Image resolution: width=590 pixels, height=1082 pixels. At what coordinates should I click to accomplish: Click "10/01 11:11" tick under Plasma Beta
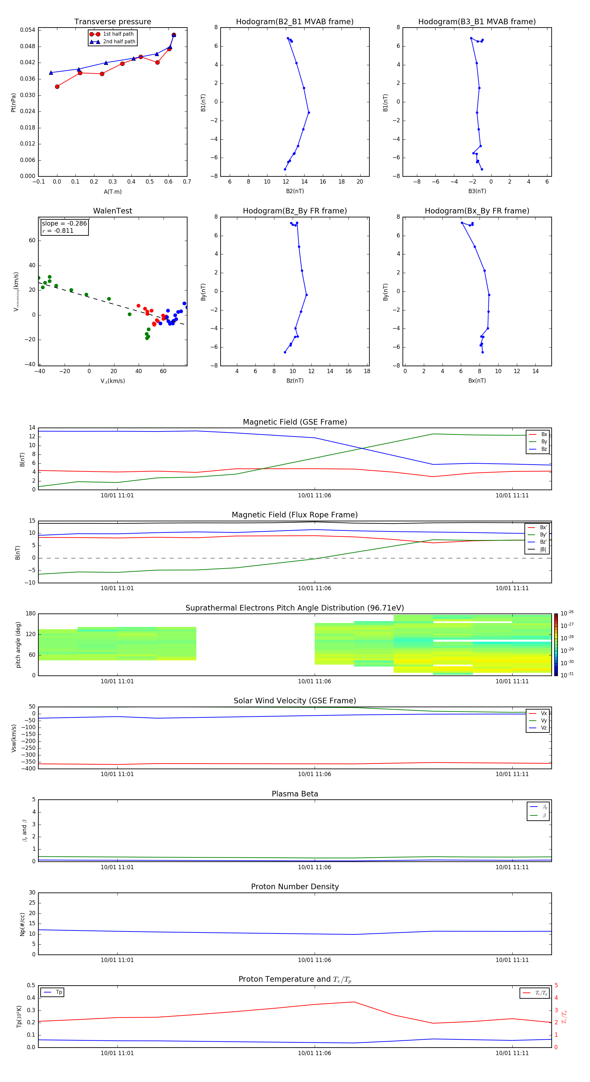tap(512, 867)
